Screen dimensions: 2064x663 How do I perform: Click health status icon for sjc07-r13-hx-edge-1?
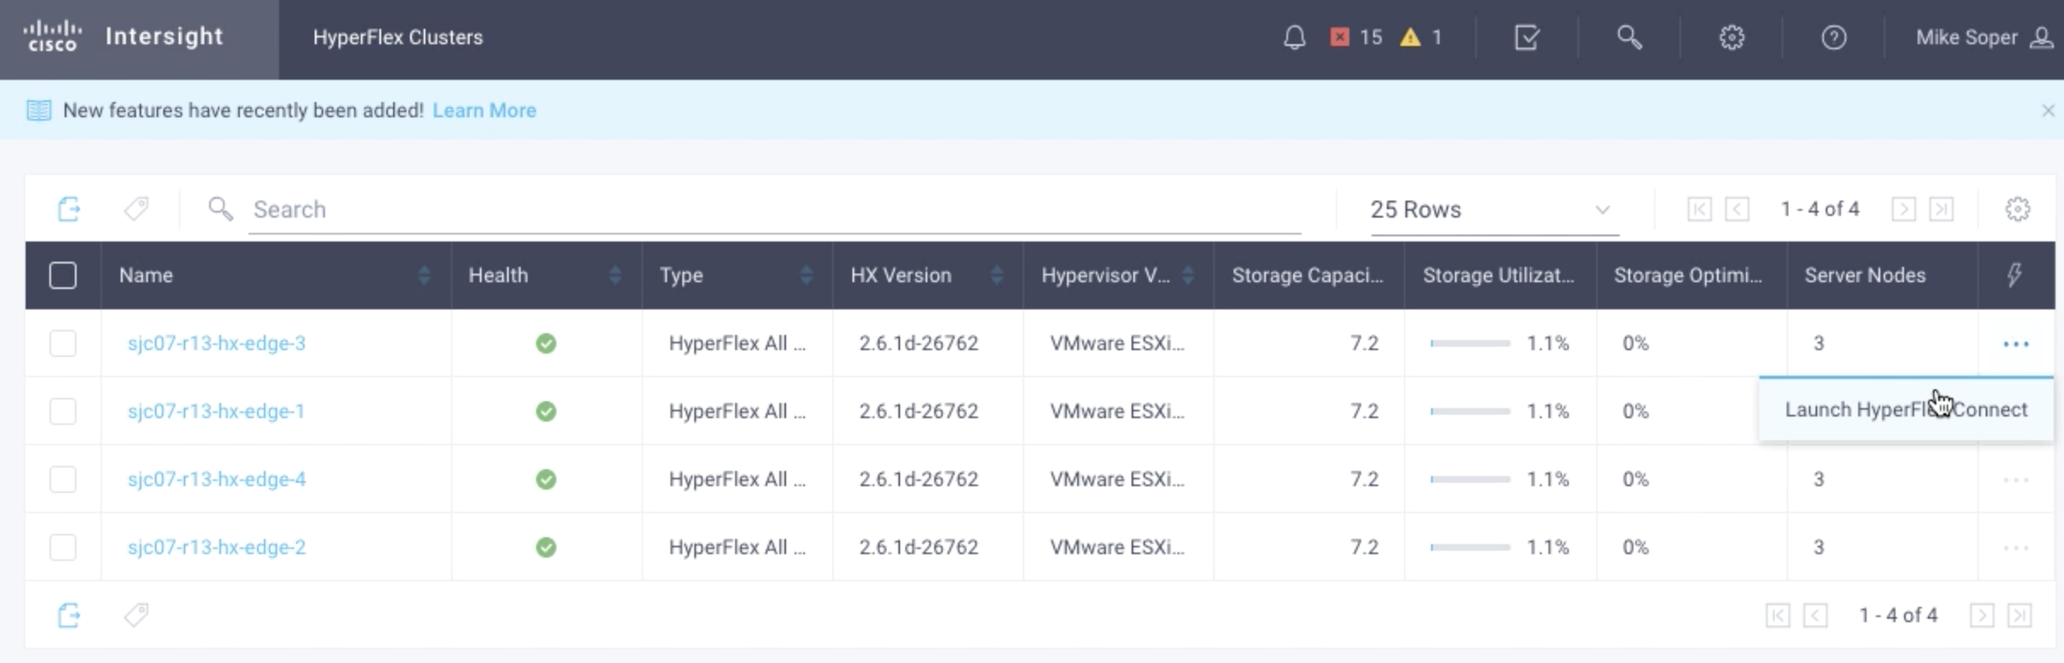pos(546,411)
